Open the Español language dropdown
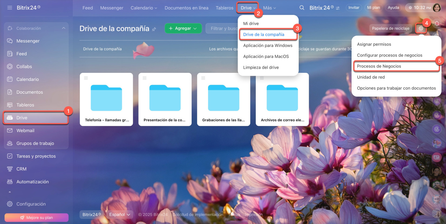446x224 pixels. click(120, 215)
